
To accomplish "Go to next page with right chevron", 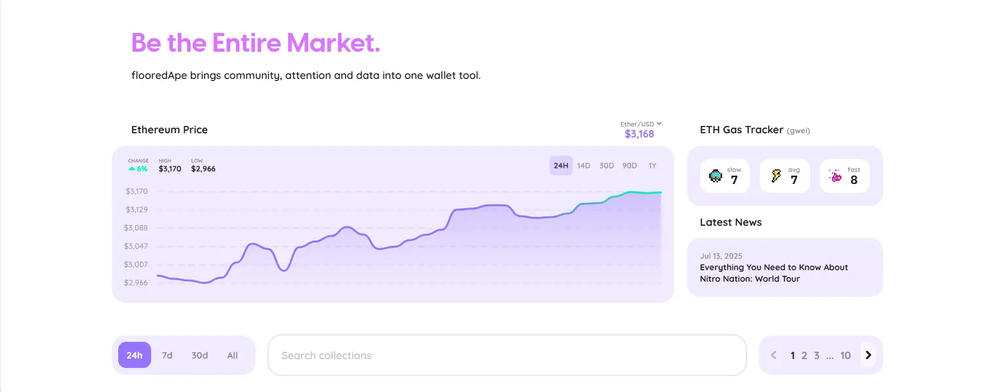I will [x=868, y=355].
